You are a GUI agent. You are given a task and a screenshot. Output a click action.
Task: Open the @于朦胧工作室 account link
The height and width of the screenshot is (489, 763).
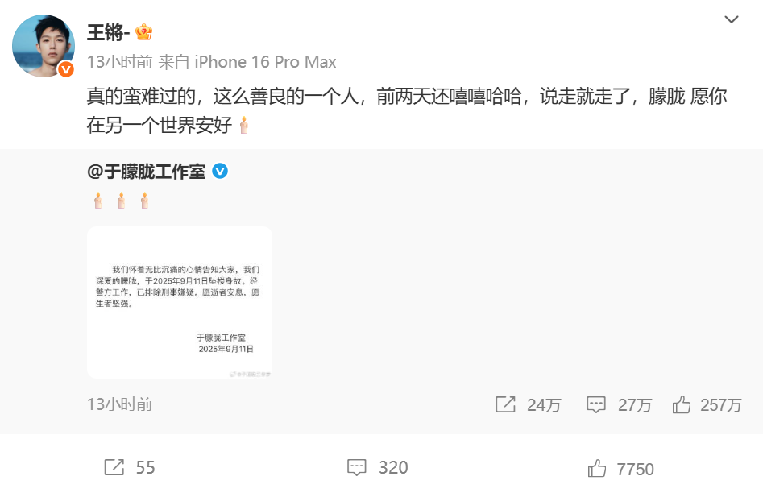coord(146,172)
